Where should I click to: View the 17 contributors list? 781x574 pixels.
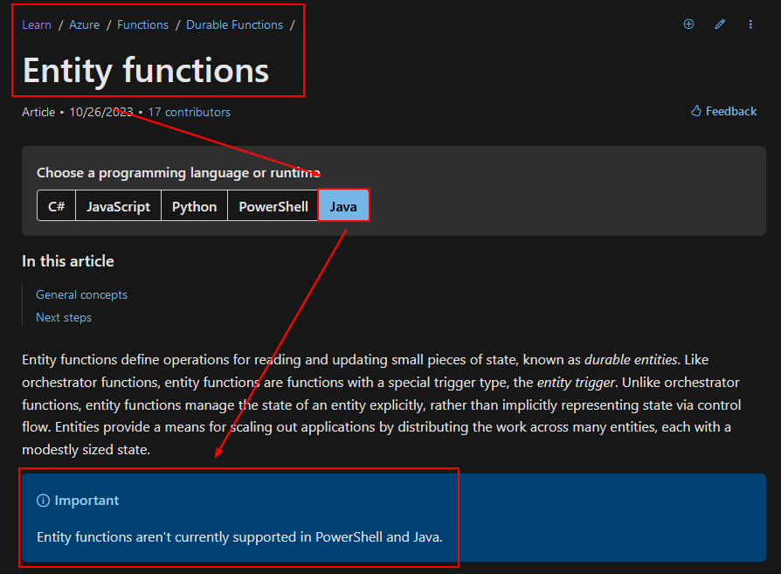[x=190, y=112]
